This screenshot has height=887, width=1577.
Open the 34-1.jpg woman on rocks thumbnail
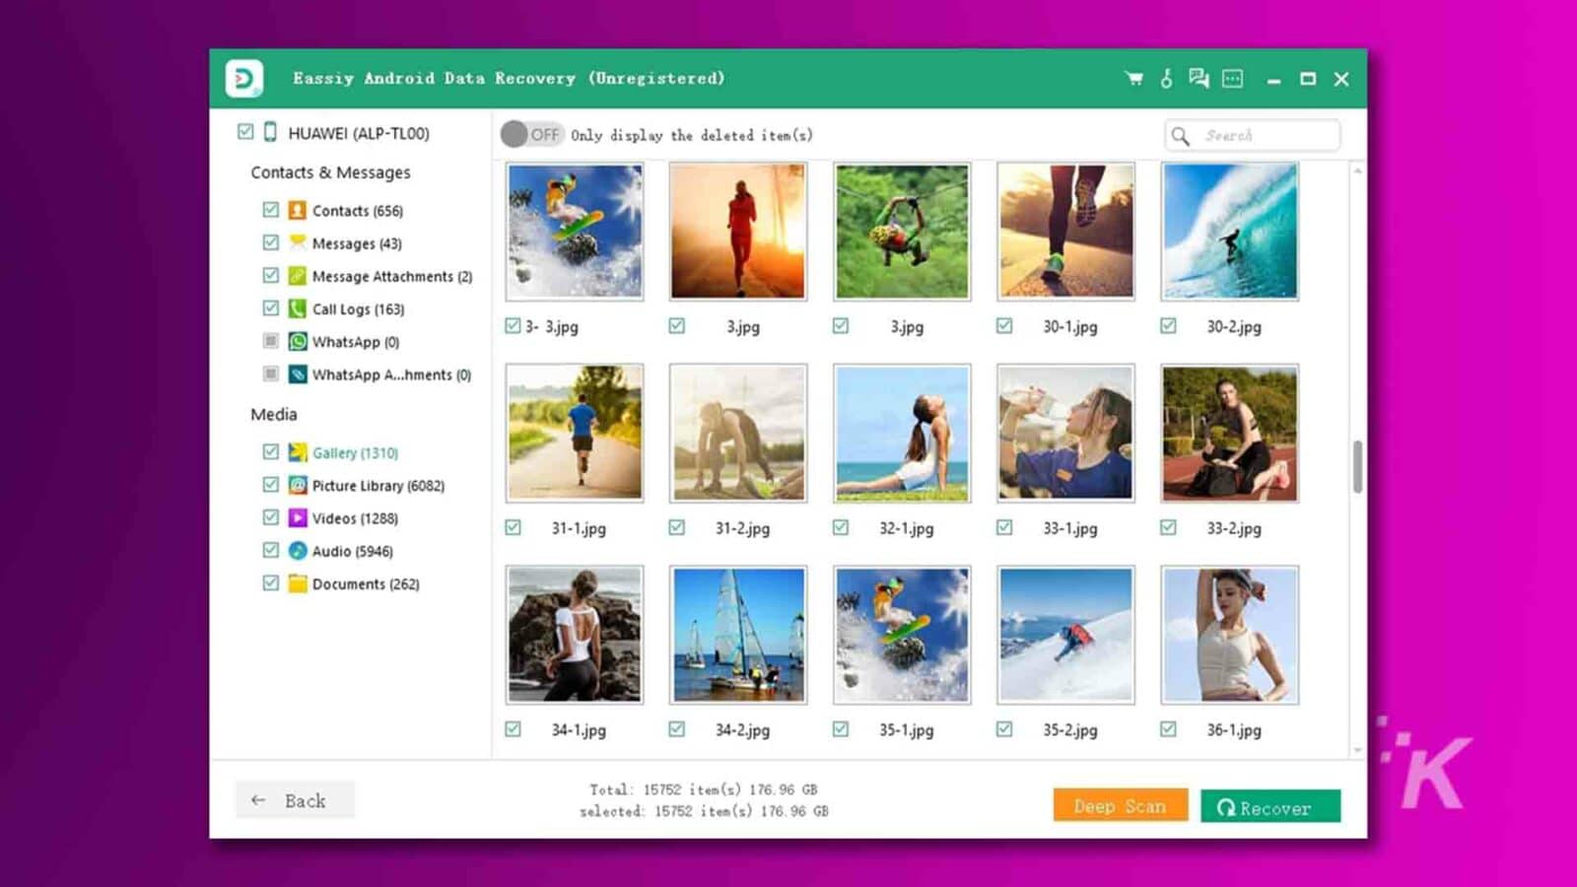575,635
